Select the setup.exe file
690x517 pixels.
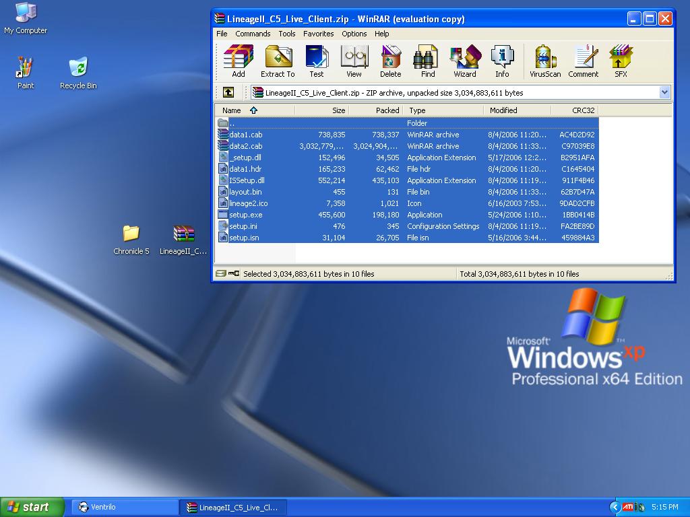pos(408,215)
